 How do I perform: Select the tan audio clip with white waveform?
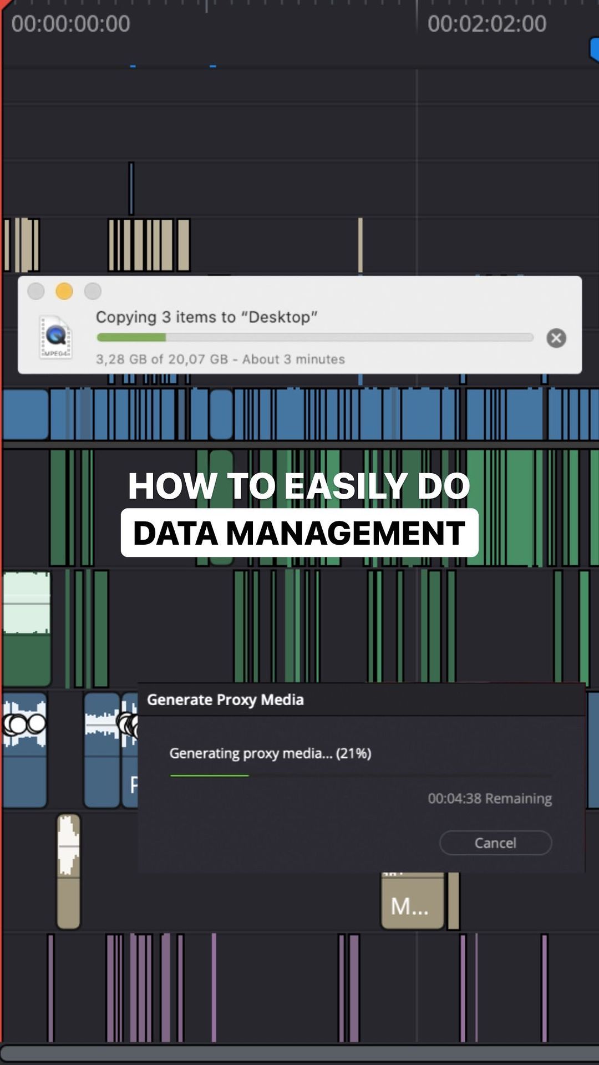point(68,871)
